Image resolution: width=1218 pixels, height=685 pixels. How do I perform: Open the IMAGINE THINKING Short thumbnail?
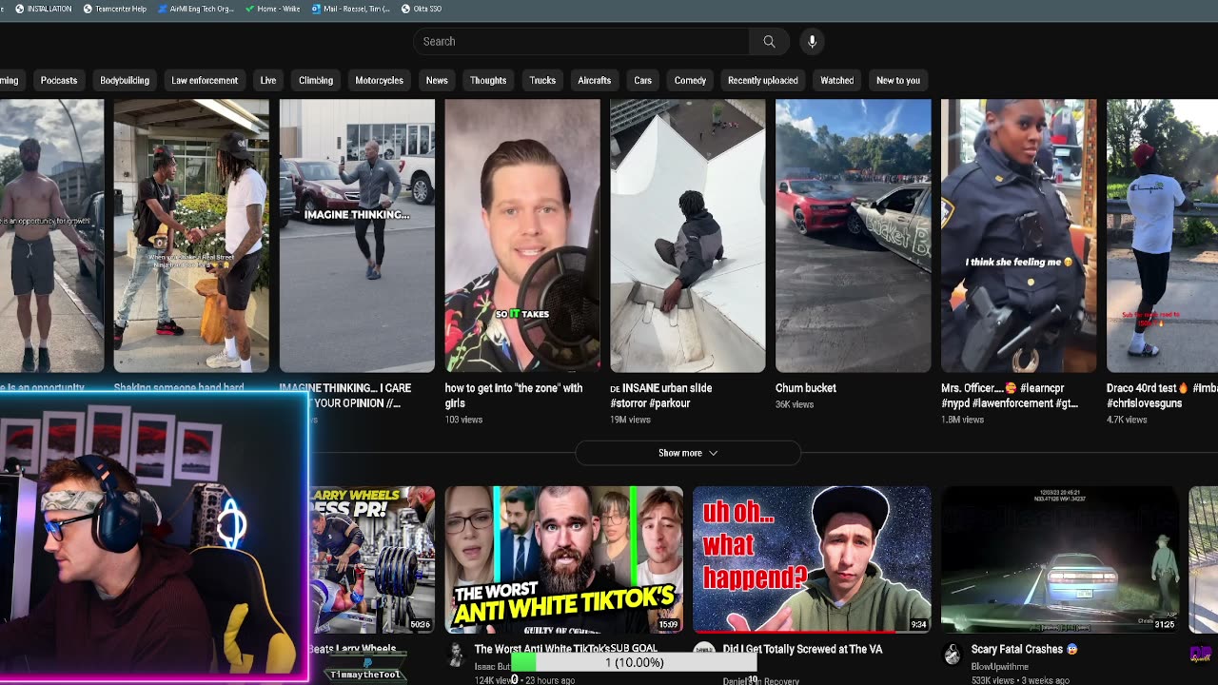pos(357,236)
